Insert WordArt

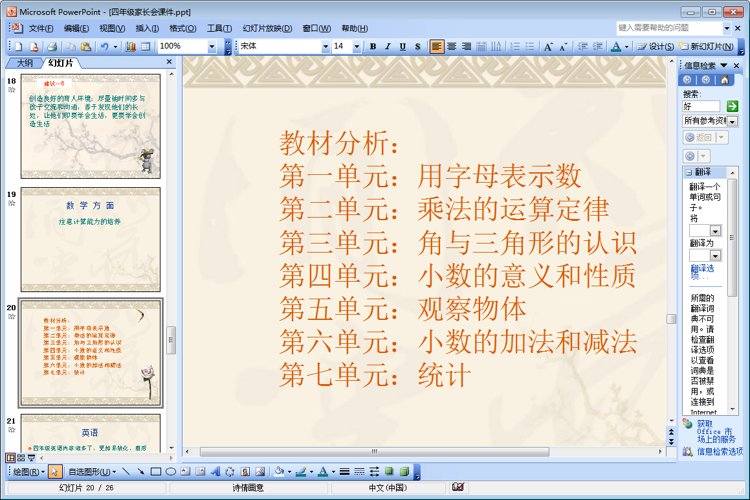(x=215, y=472)
